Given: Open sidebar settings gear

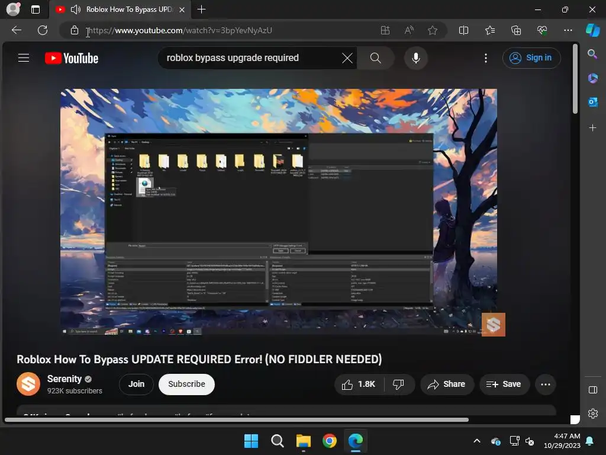Looking at the screenshot, I should [593, 414].
